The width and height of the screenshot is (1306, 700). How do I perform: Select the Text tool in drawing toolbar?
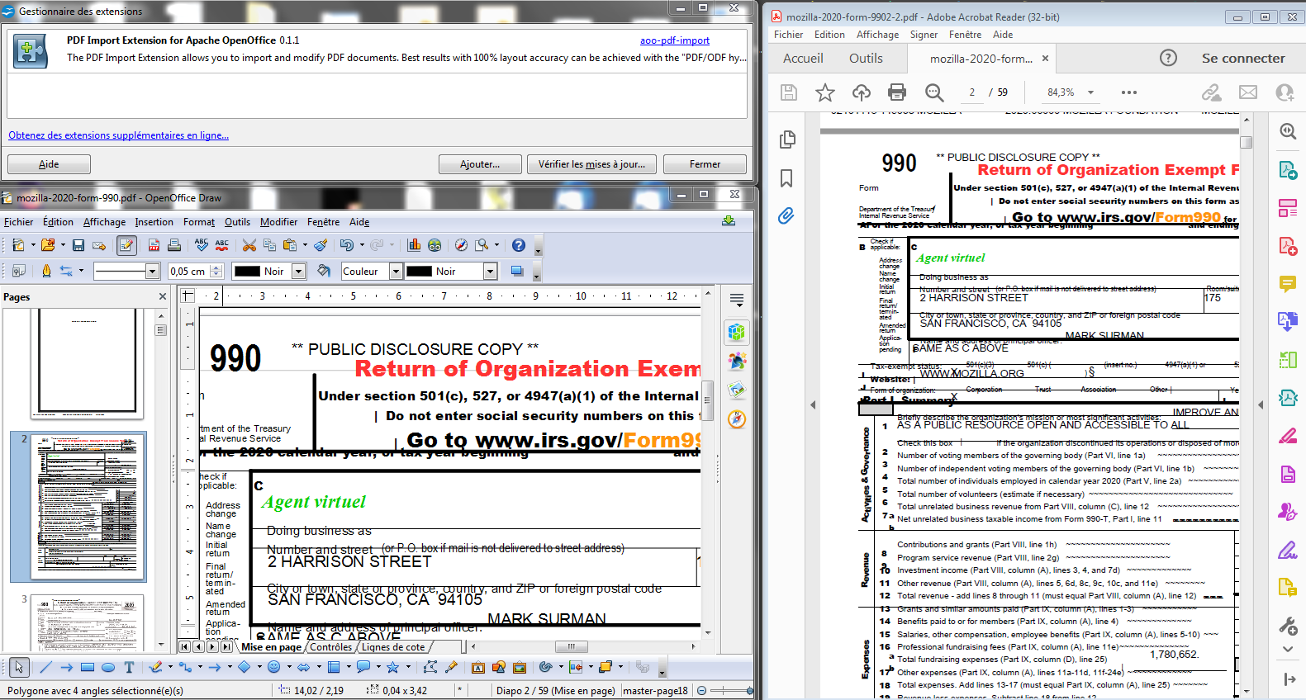[129, 667]
